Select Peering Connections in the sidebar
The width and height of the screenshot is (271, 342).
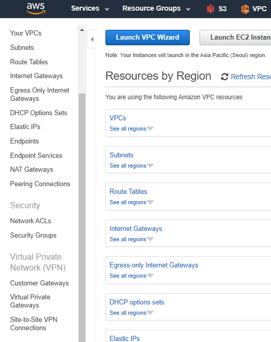point(40,184)
